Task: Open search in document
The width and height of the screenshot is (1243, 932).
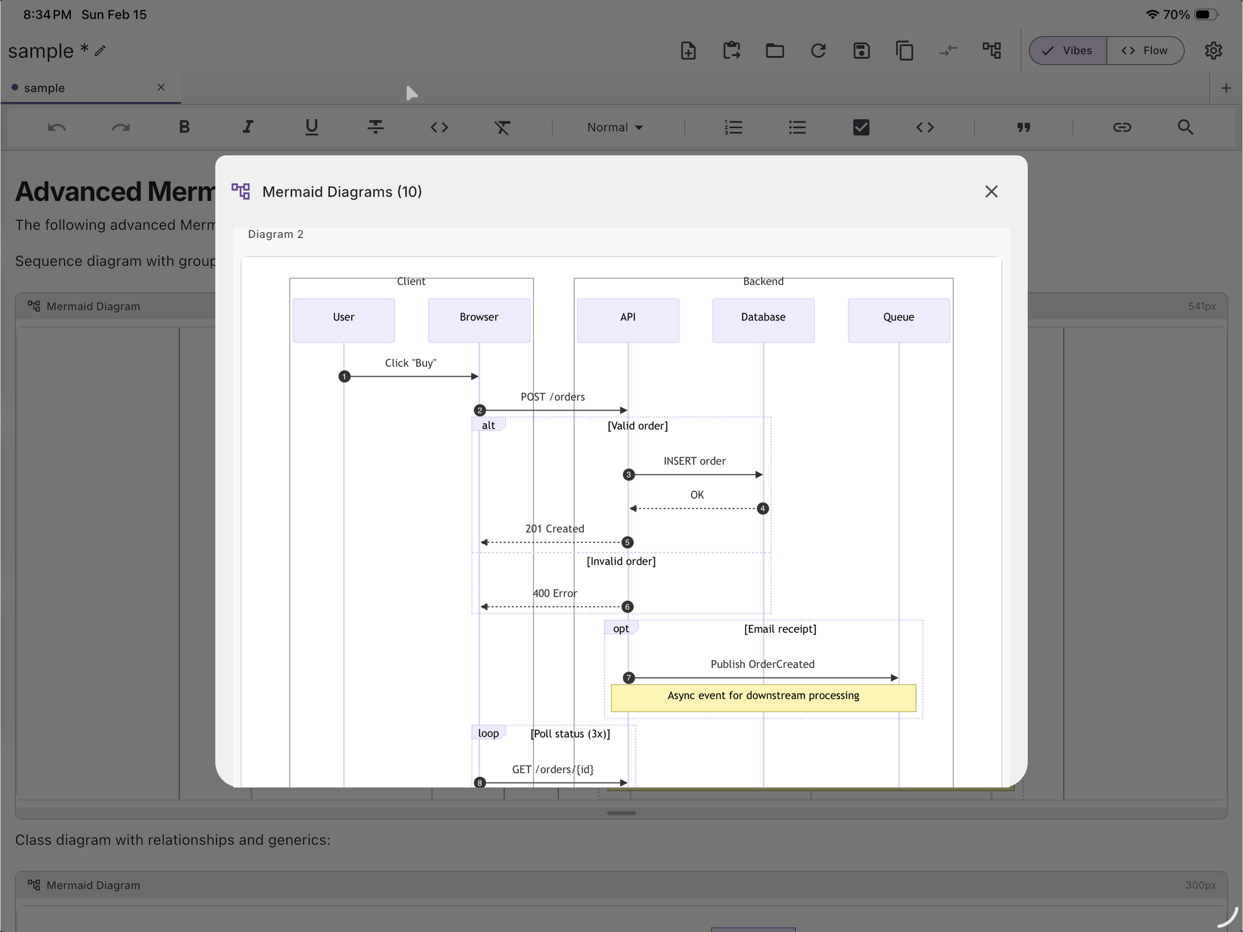Action: (x=1185, y=127)
